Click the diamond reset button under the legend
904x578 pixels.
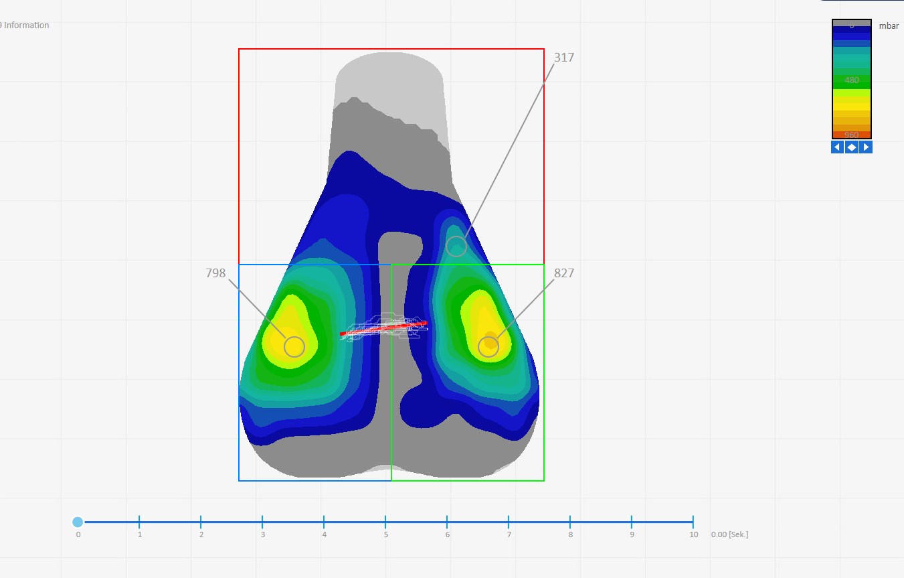point(852,147)
